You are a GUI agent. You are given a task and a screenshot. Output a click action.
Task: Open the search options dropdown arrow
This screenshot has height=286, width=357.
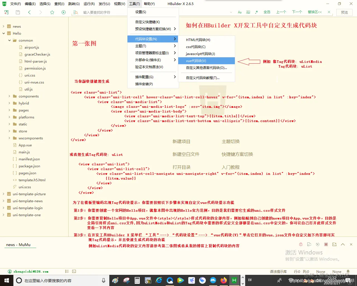tap(231, 12)
